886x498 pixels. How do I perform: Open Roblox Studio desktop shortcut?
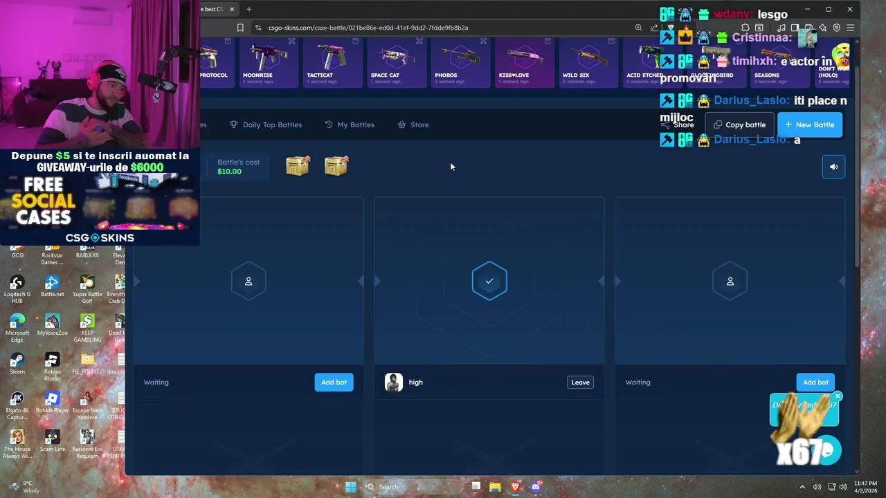(x=52, y=367)
